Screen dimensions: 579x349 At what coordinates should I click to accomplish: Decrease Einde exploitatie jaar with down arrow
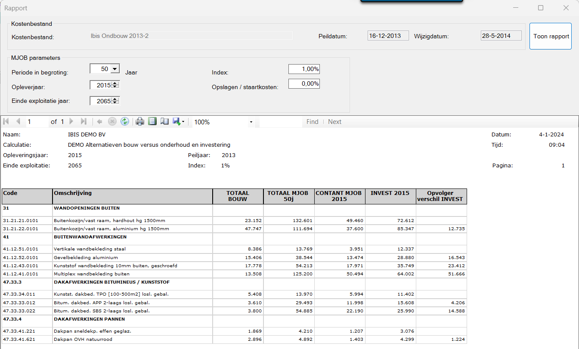(115, 103)
